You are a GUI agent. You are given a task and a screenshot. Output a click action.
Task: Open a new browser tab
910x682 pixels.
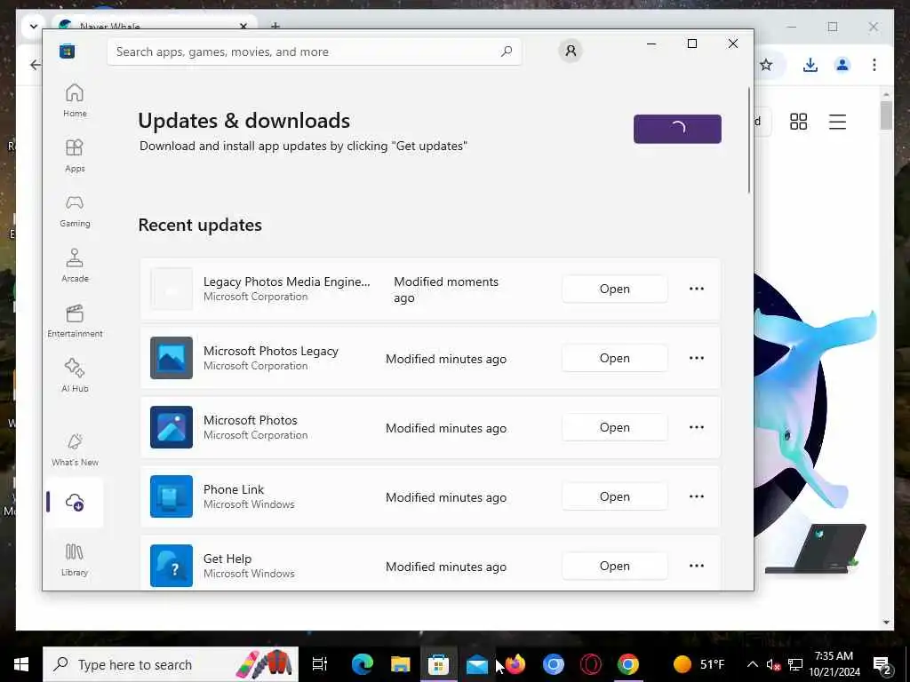(275, 26)
